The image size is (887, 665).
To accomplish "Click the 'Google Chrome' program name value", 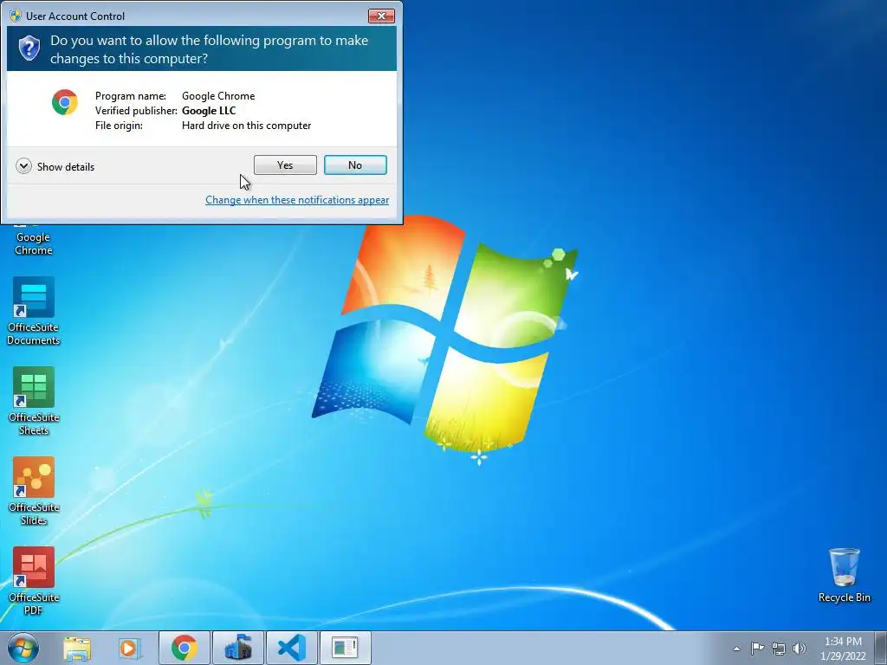I will pos(218,96).
